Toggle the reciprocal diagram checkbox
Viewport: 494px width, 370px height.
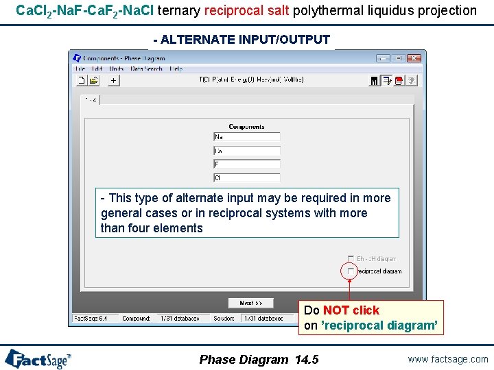351,271
